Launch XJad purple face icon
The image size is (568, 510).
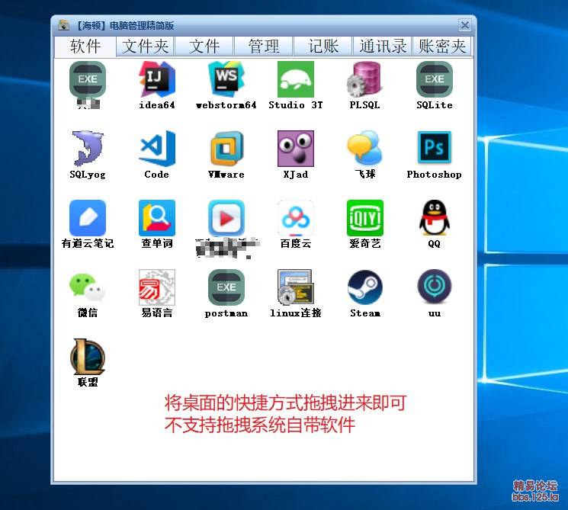tap(296, 149)
